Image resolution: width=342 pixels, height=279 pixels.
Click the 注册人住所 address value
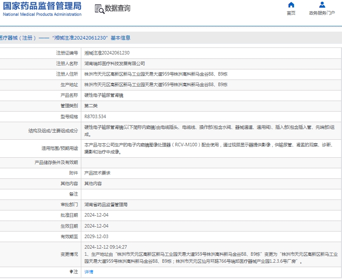[156, 74]
